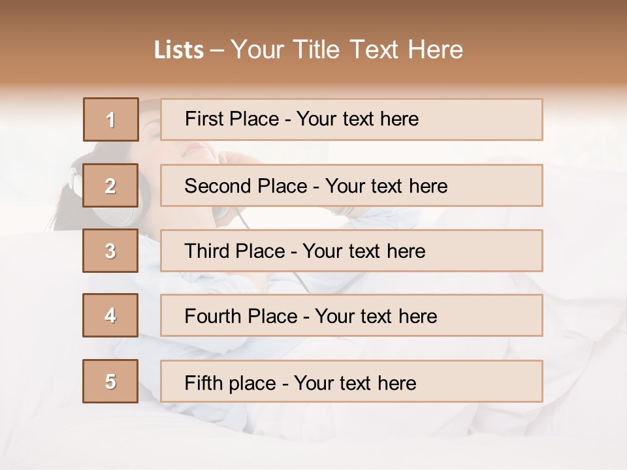Image resolution: width=627 pixels, height=470 pixels.
Task: Select the number 2 box
Action: click(x=111, y=185)
